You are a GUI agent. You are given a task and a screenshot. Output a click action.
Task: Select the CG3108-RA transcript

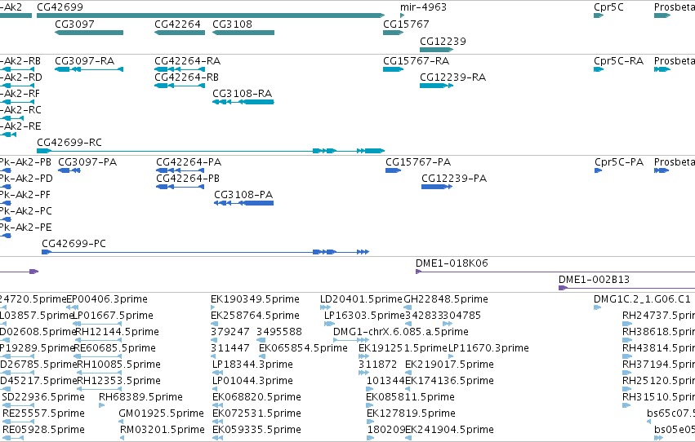pyautogui.click(x=243, y=102)
